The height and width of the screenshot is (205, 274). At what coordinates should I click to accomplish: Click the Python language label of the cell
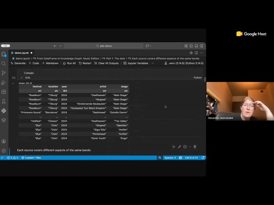click(198, 78)
